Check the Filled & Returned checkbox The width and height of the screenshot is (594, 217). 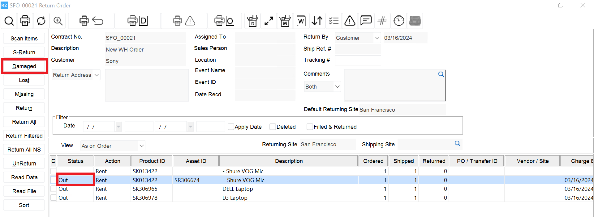coord(309,127)
